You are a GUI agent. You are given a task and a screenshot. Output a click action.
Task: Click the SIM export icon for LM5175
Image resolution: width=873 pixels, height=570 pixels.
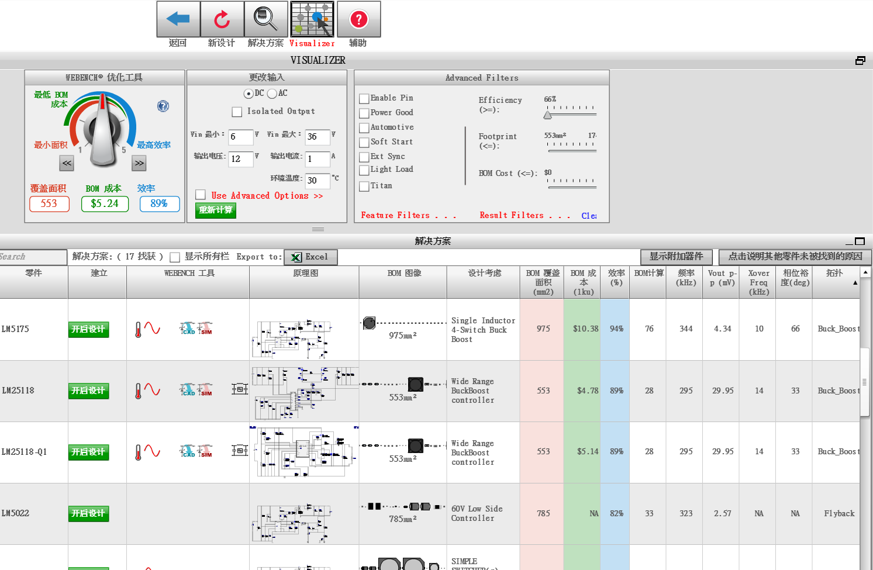click(205, 329)
